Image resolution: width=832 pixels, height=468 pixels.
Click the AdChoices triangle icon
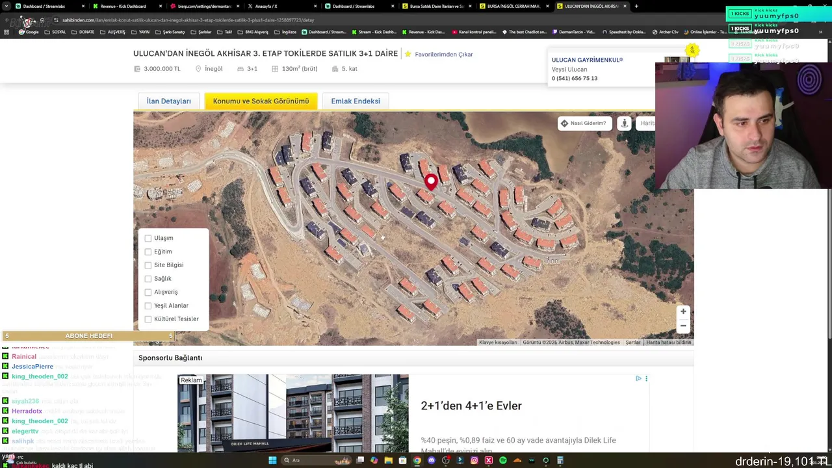pos(638,378)
